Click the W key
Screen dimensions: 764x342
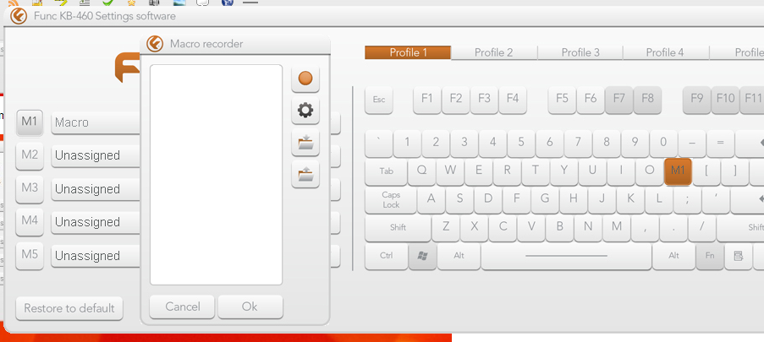(x=450, y=171)
